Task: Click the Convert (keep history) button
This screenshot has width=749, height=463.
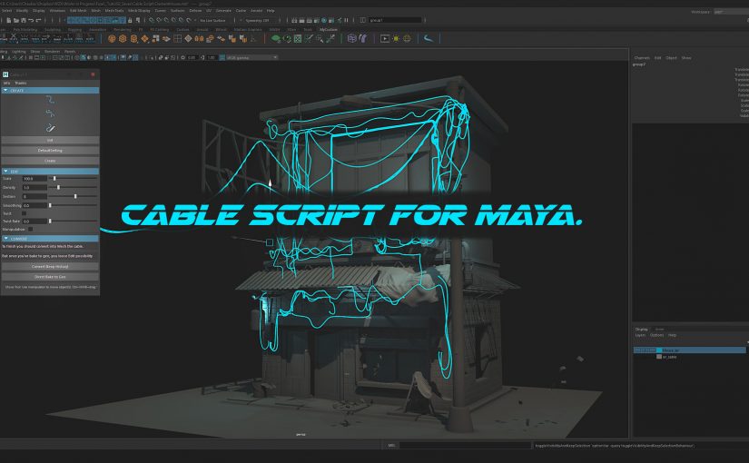Action: coord(50,267)
